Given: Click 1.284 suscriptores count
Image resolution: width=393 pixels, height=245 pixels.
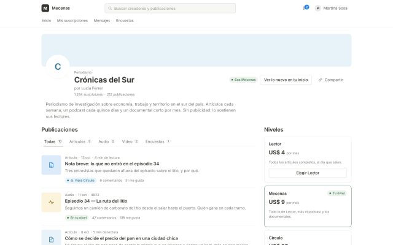Looking at the screenshot, I should click(88, 94).
